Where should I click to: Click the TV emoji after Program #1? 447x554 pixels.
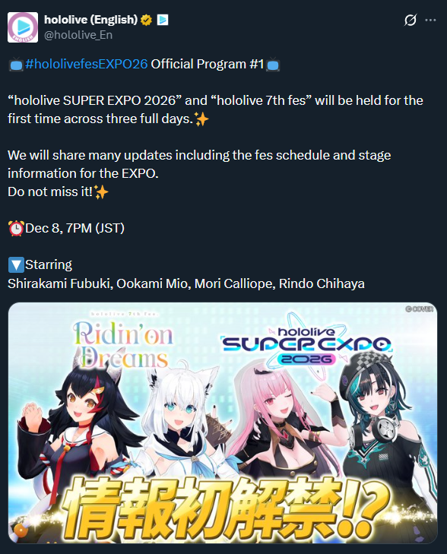[273, 65]
